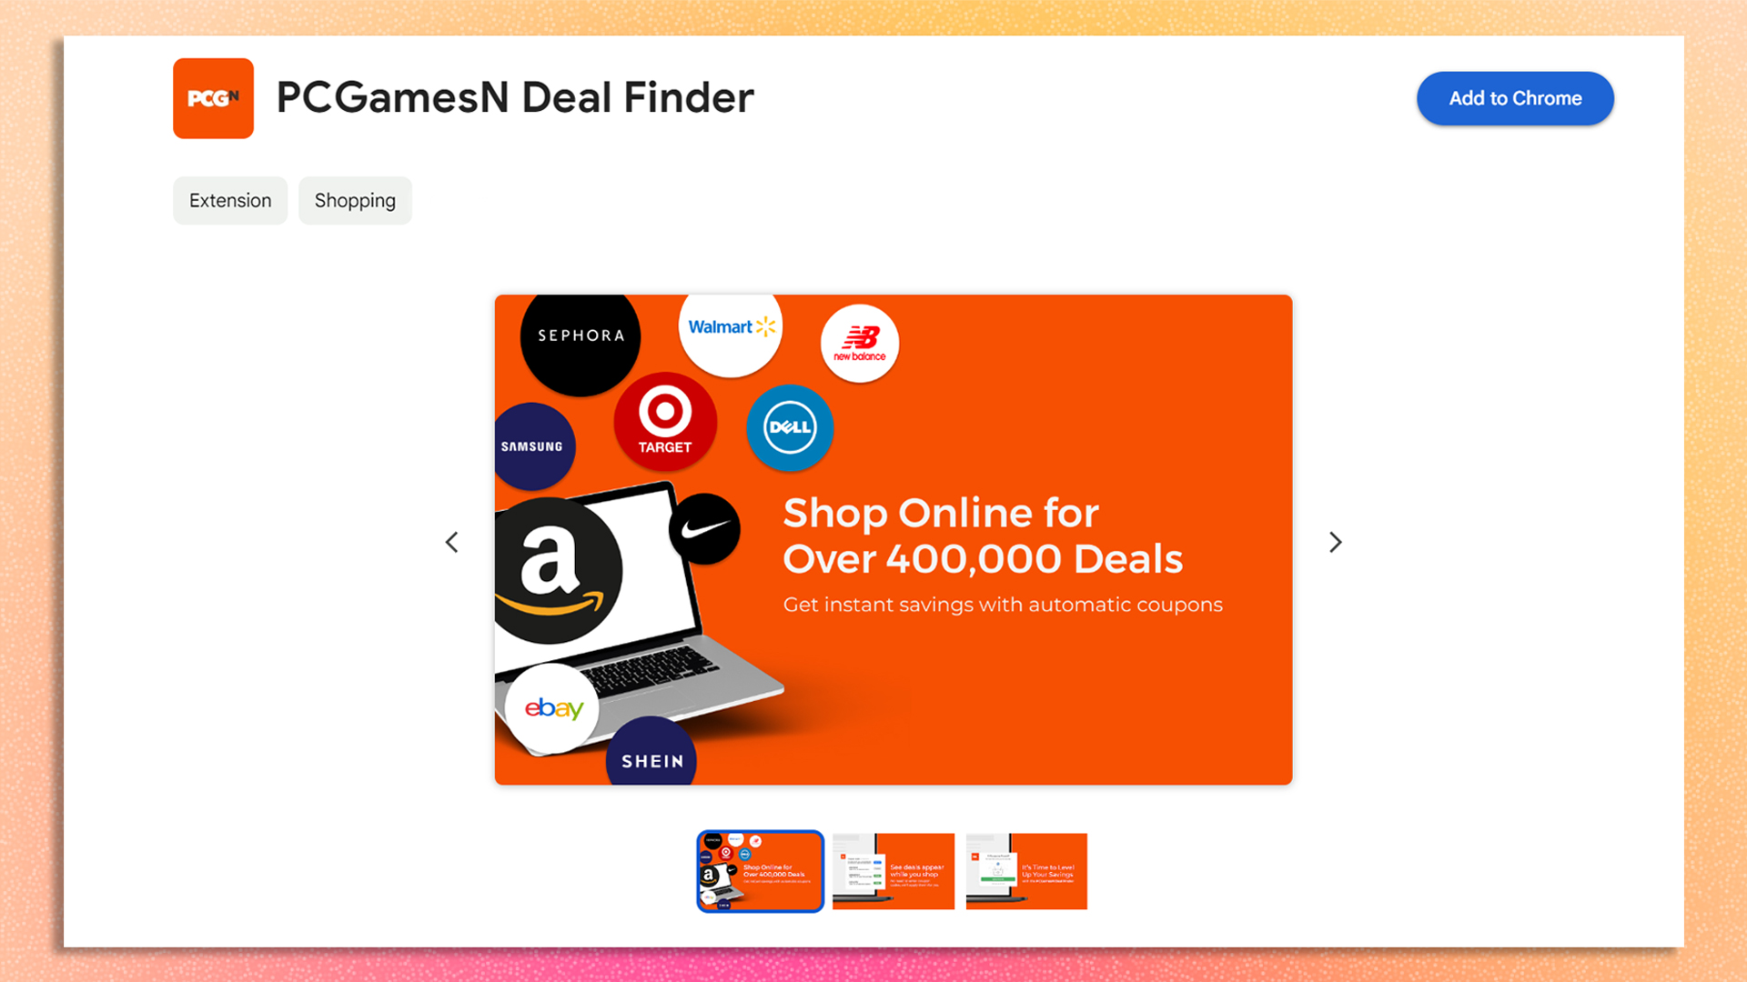Click the PCGamesN logo icon
Image resolution: width=1747 pixels, height=982 pixels.
pos(212,97)
